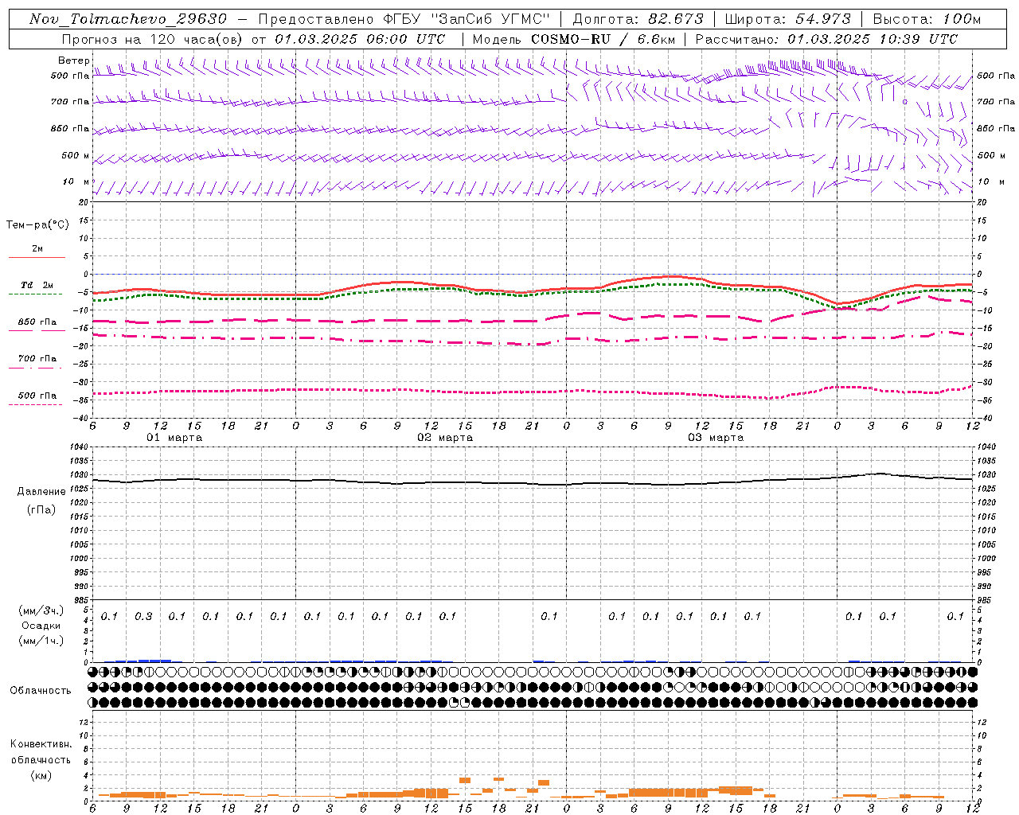Select the Модель COSMO-RU / 6.6км label
1019x815 pixels.
pyautogui.click(x=574, y=39)
